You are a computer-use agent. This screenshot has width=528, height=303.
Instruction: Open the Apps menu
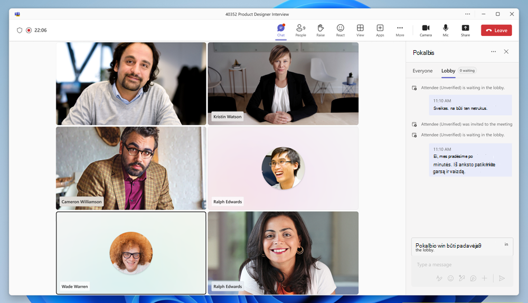click(x=380, y=30)
